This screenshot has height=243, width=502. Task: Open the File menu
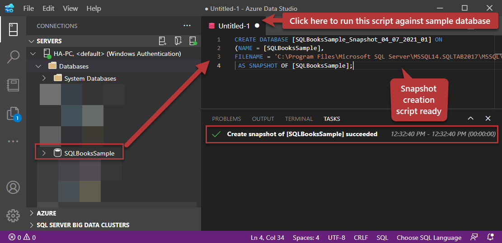pyautogui.click(x=28, y=8)
